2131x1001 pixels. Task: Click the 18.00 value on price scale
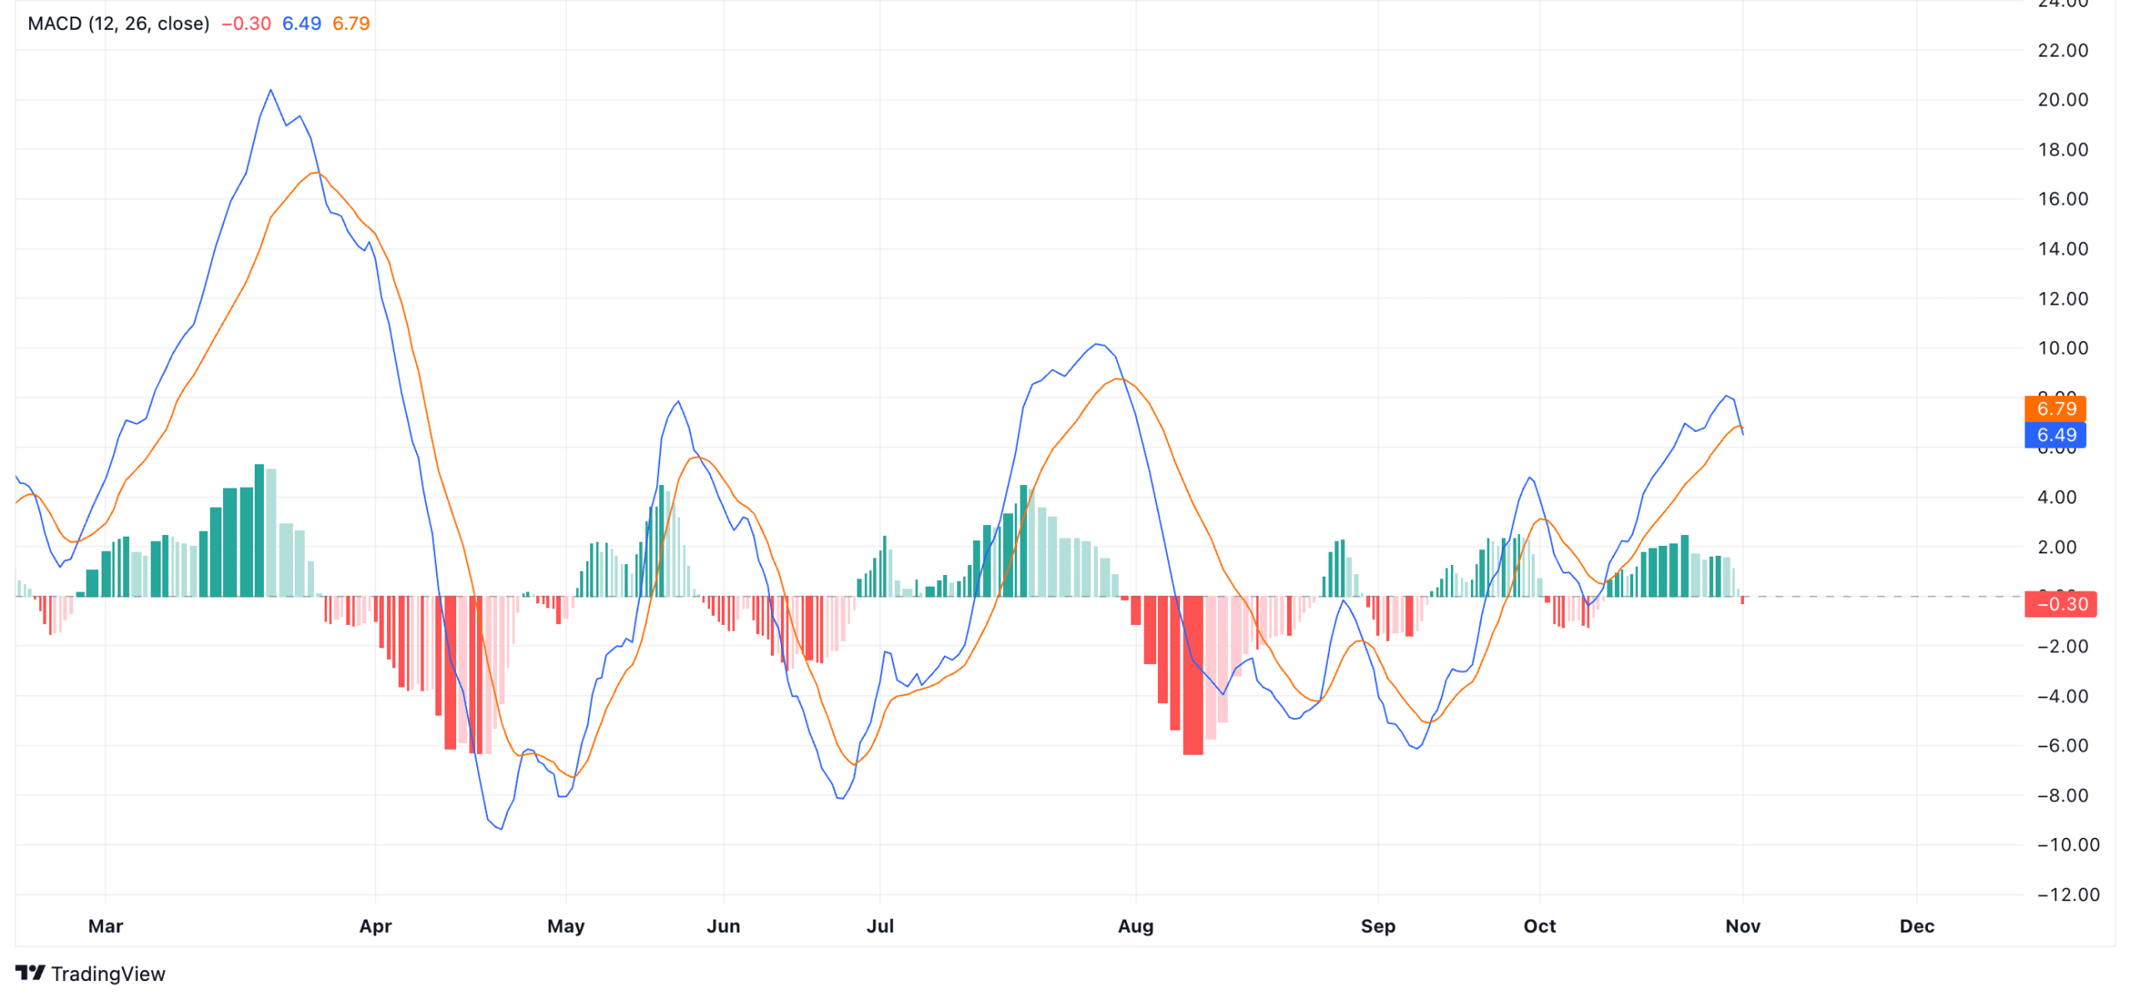2062,149
